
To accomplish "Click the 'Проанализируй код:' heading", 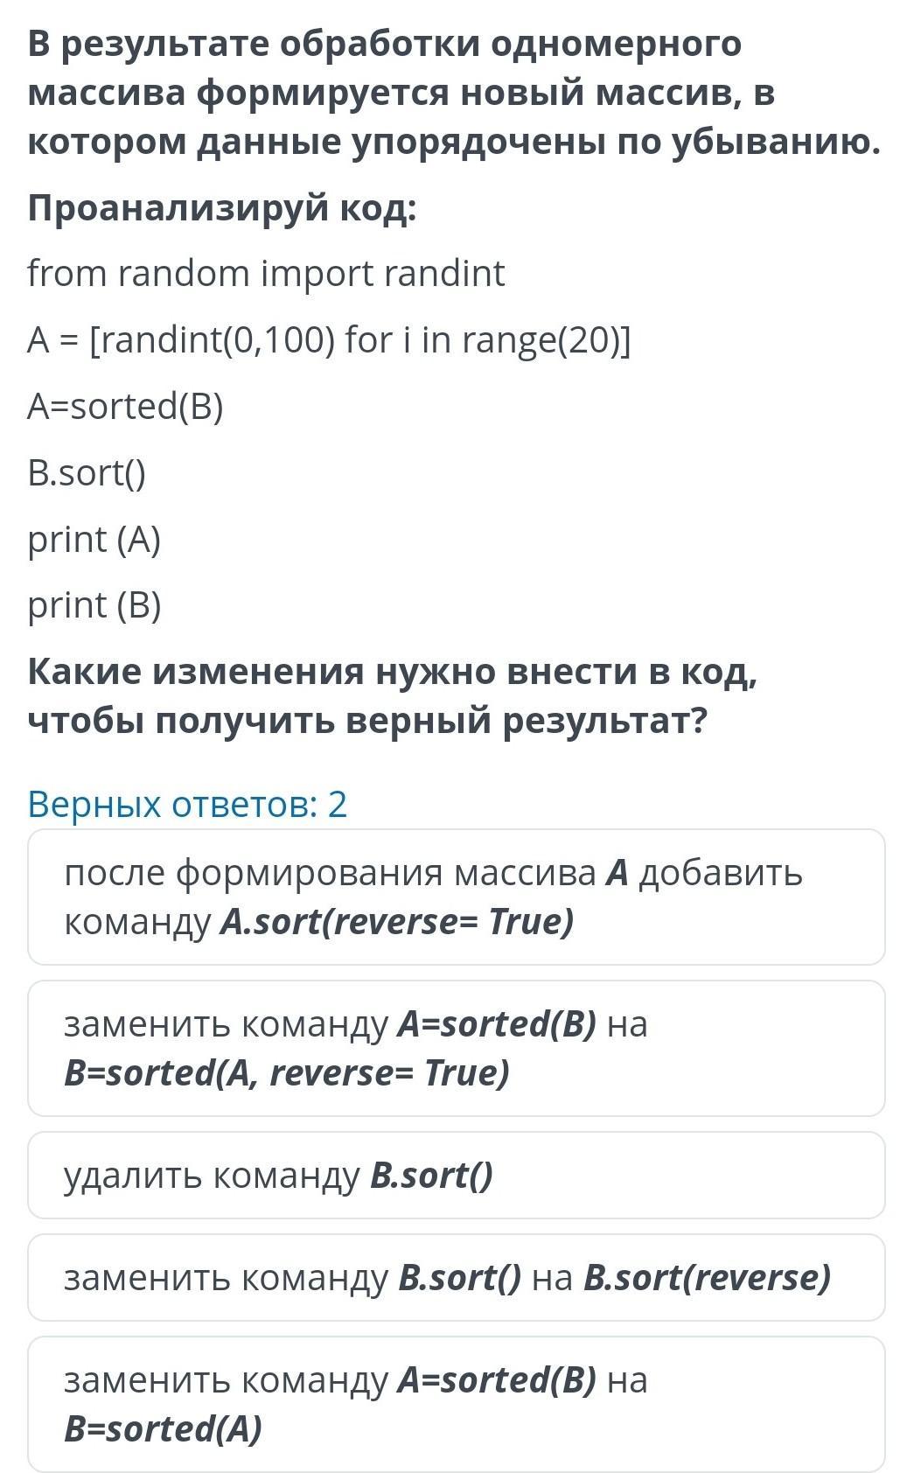I will [x=223, y=208].
